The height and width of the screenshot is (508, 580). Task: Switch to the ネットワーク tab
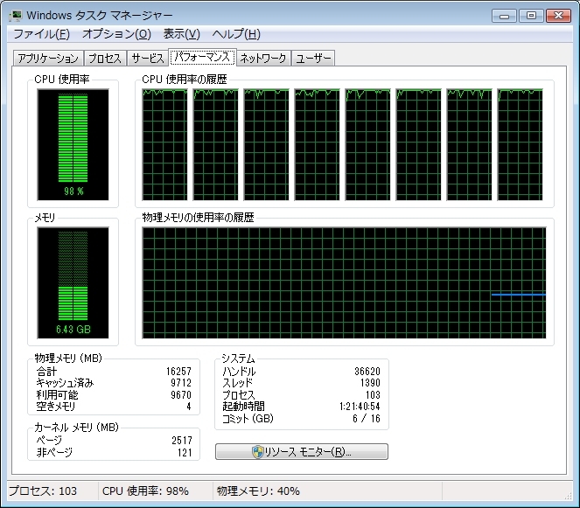point(263,59)
